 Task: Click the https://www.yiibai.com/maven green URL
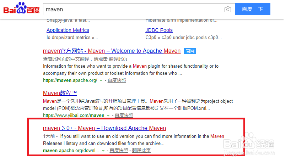pos(74,116)
